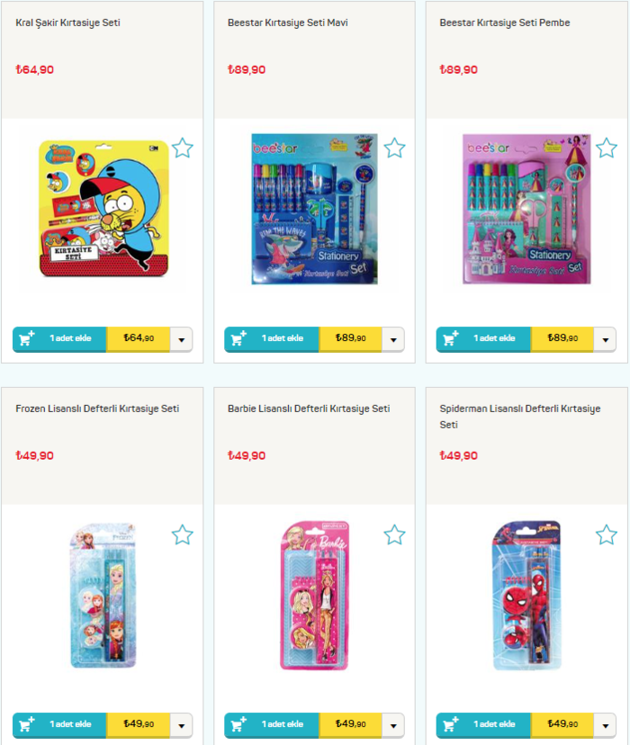Click cart icon for Frozen set

point(27,724)
